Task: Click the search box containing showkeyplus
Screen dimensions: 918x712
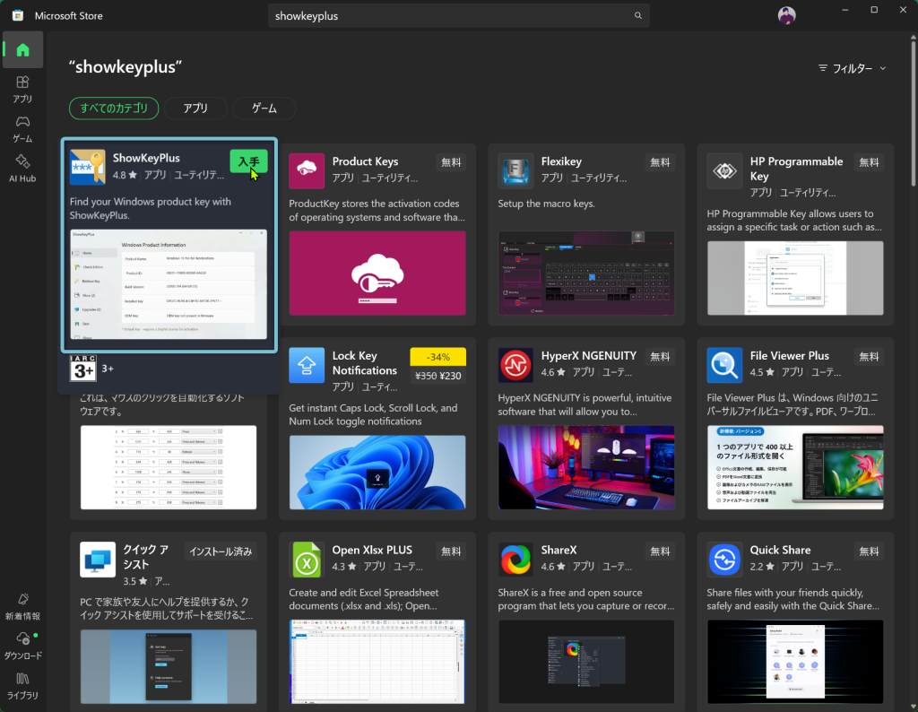Action: 458,16
